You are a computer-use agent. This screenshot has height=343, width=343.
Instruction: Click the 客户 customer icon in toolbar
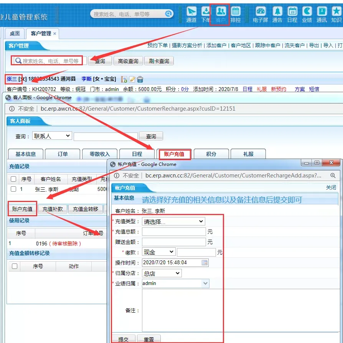[220, 14]
